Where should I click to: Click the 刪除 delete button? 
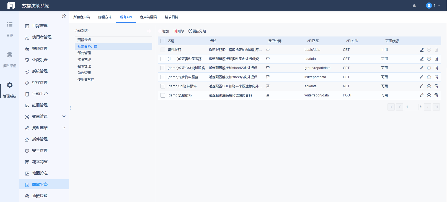(179, 31)
